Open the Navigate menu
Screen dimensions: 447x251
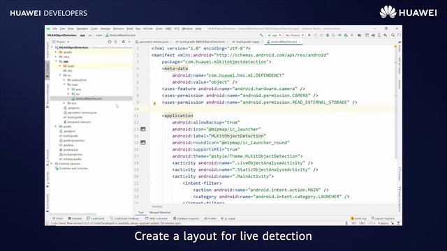tap(82, 29)
